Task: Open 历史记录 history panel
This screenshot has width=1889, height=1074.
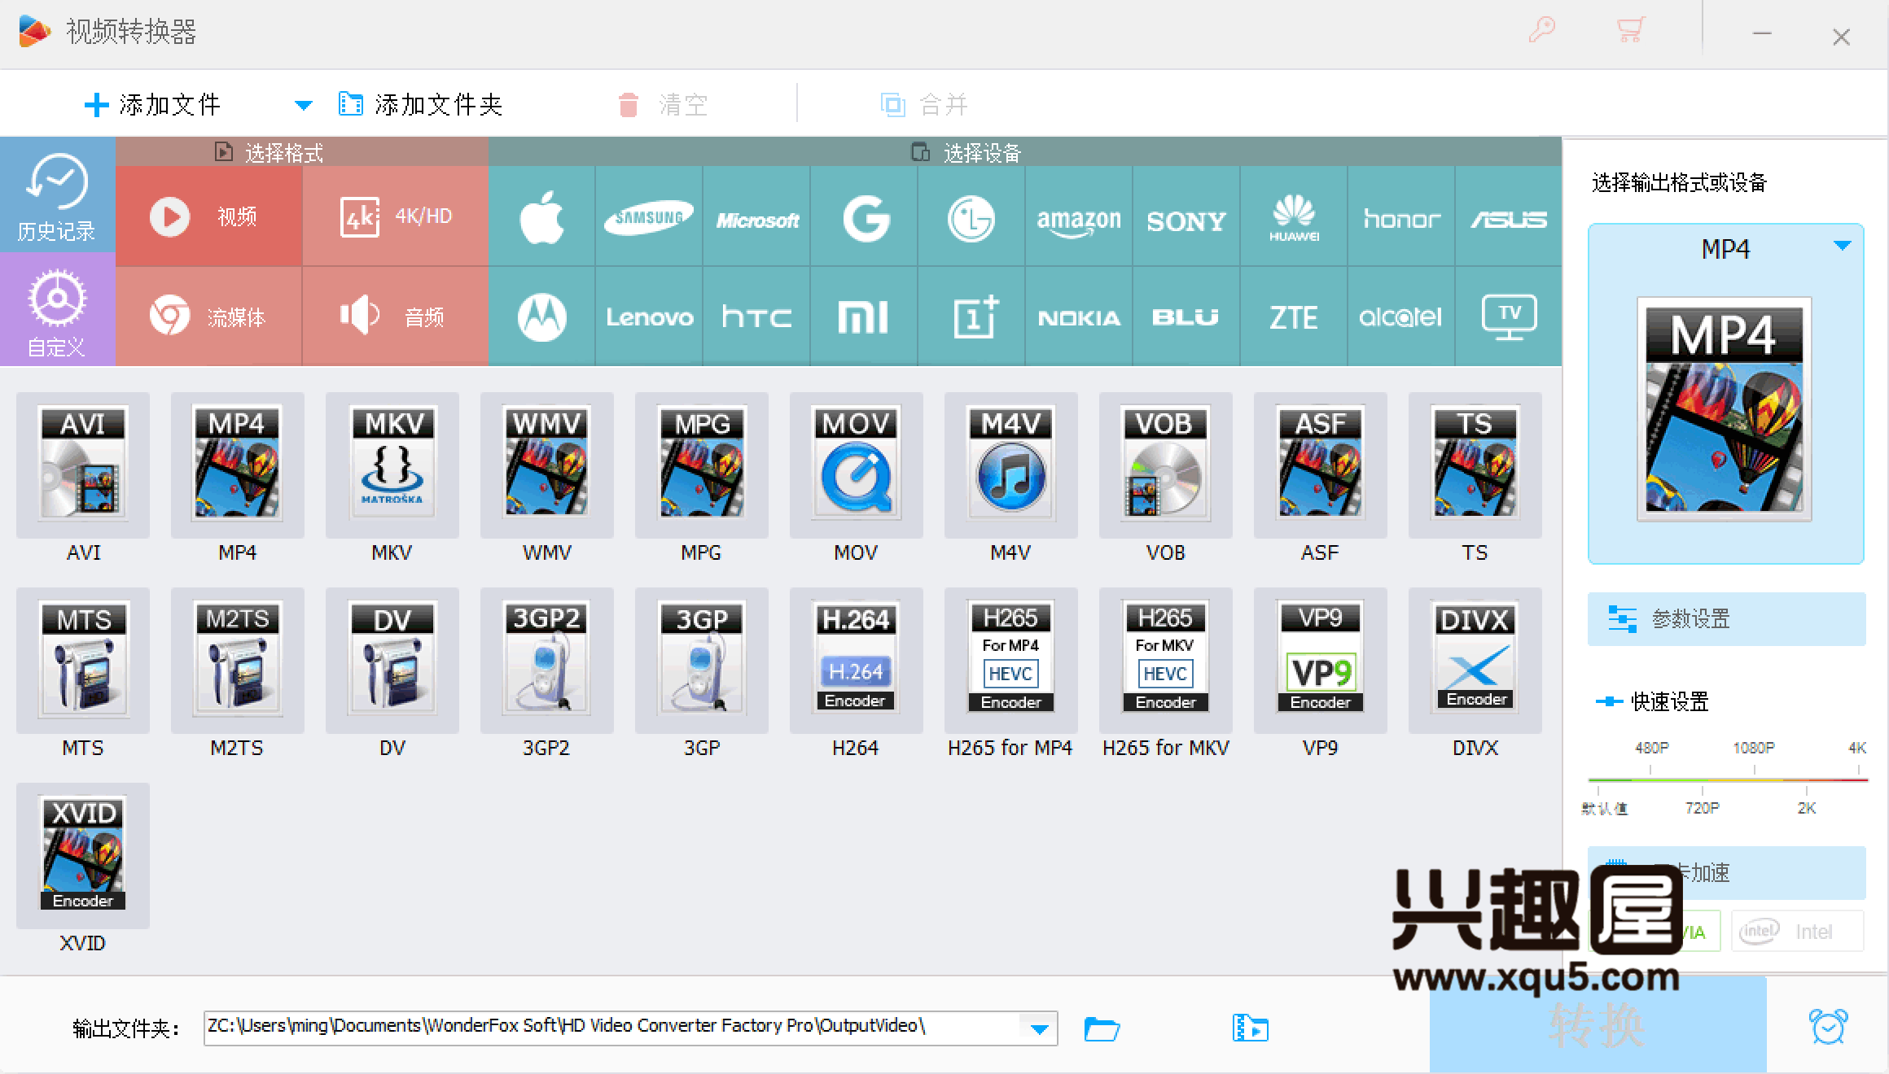Action: [x=57, y=195]
